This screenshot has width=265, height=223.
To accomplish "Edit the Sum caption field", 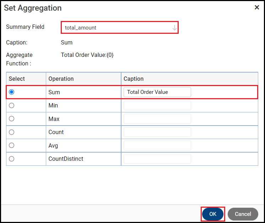I will (x=157, y=92).
